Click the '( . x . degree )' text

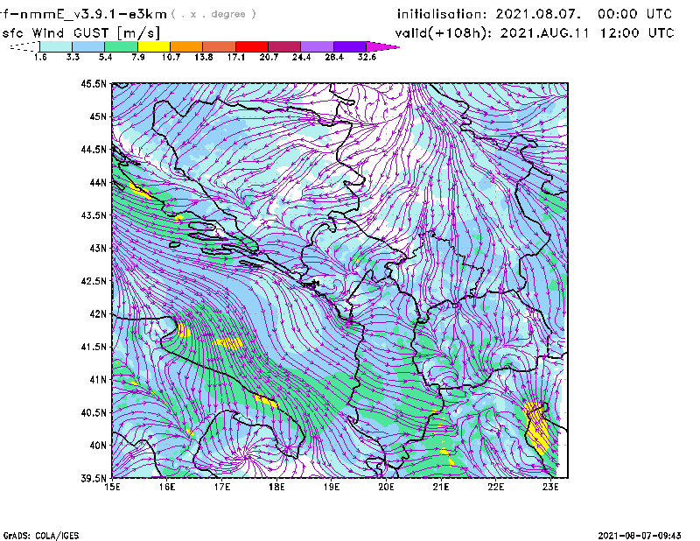pos(213,14)
